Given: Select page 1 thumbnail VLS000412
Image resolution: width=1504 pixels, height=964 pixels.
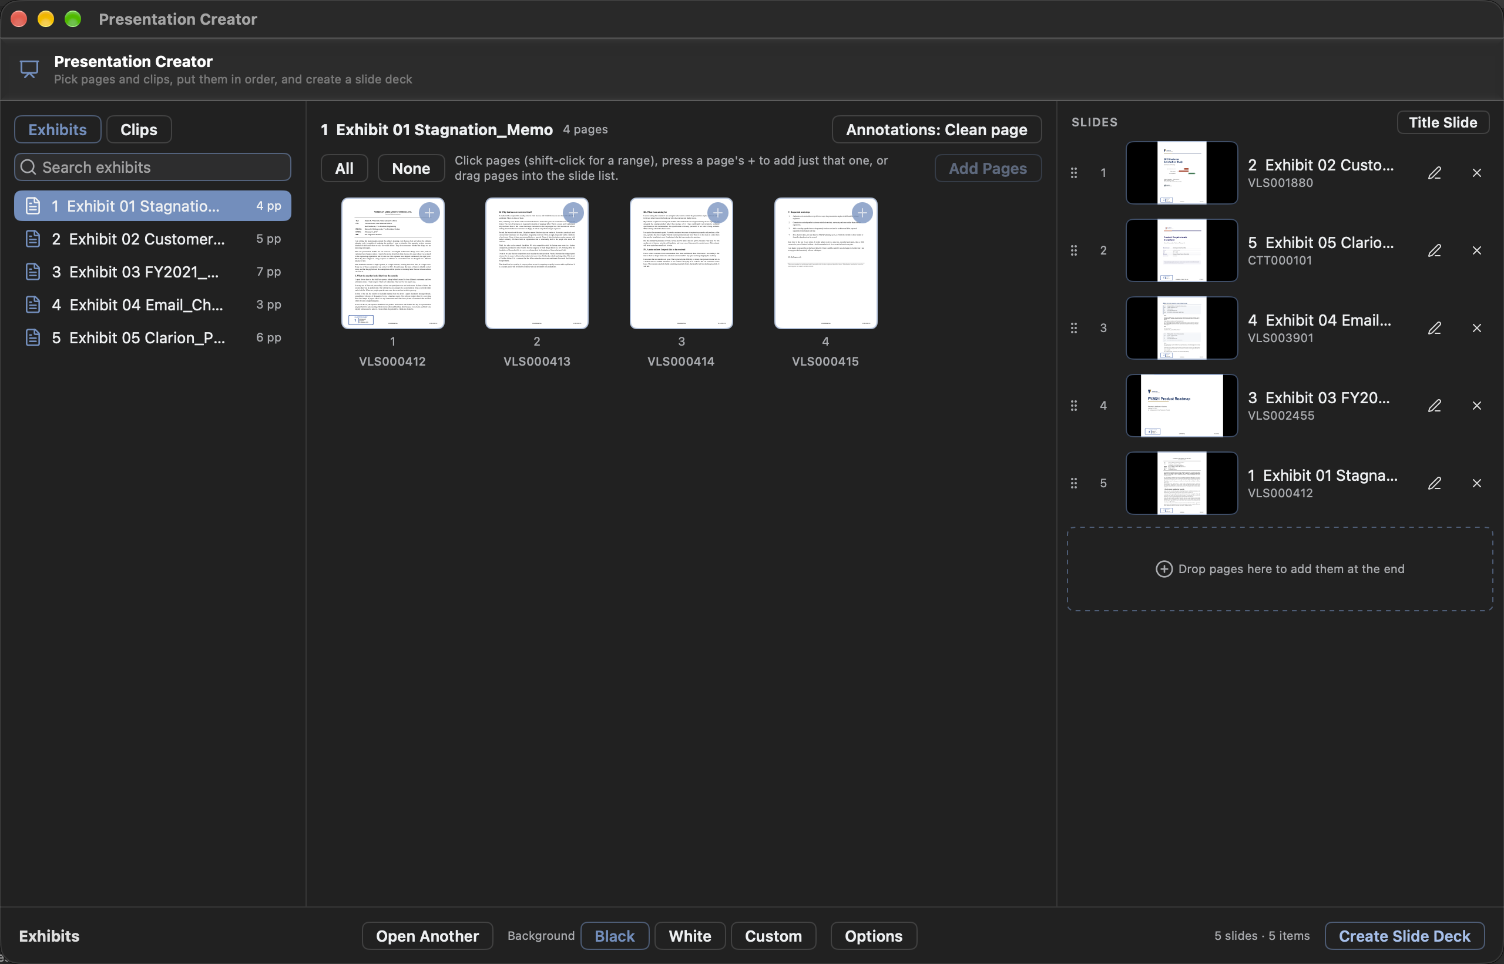Looking at the screenshot, I should click(x=392, y=263).
